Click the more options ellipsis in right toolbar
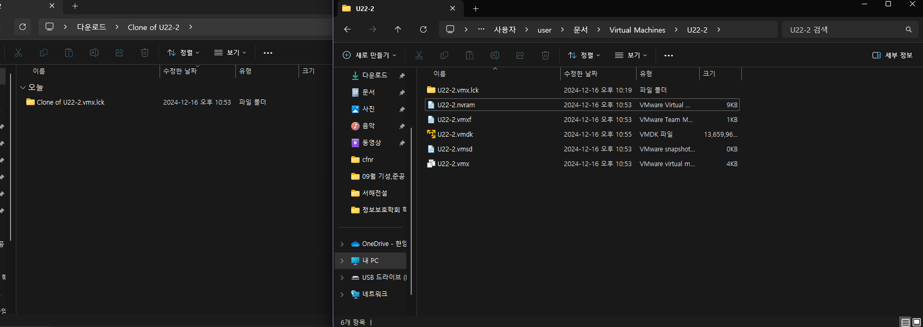 [x=669, y=55]
